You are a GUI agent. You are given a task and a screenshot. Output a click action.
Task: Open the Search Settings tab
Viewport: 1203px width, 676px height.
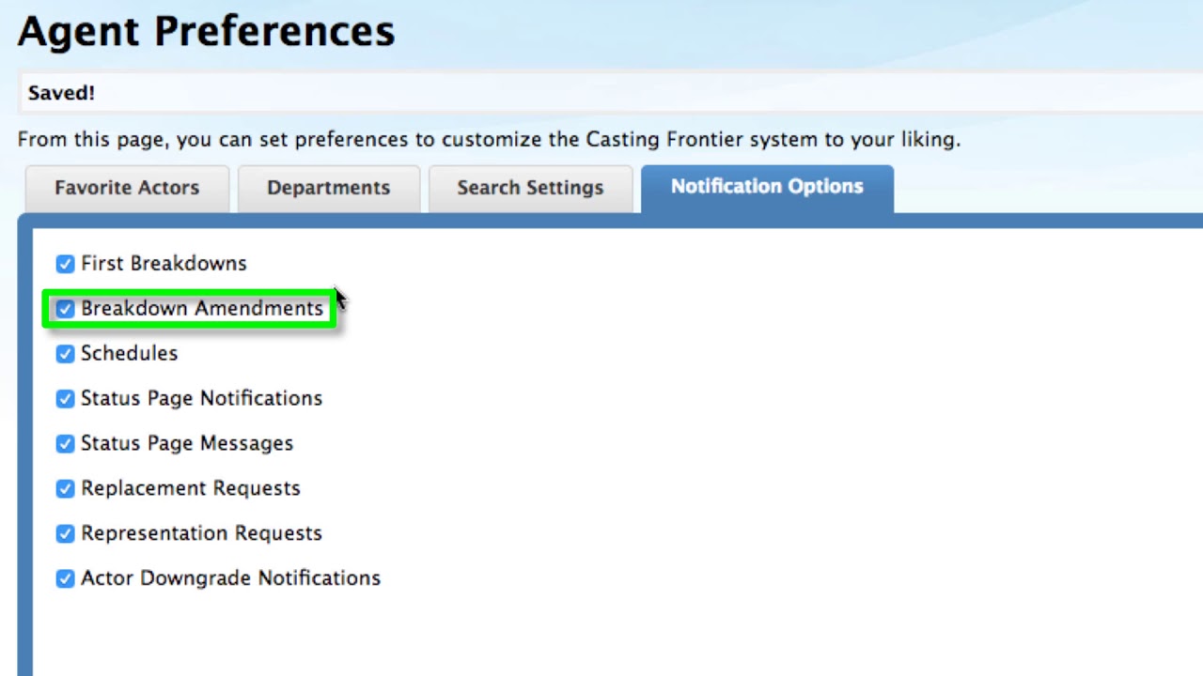[530, 189]
